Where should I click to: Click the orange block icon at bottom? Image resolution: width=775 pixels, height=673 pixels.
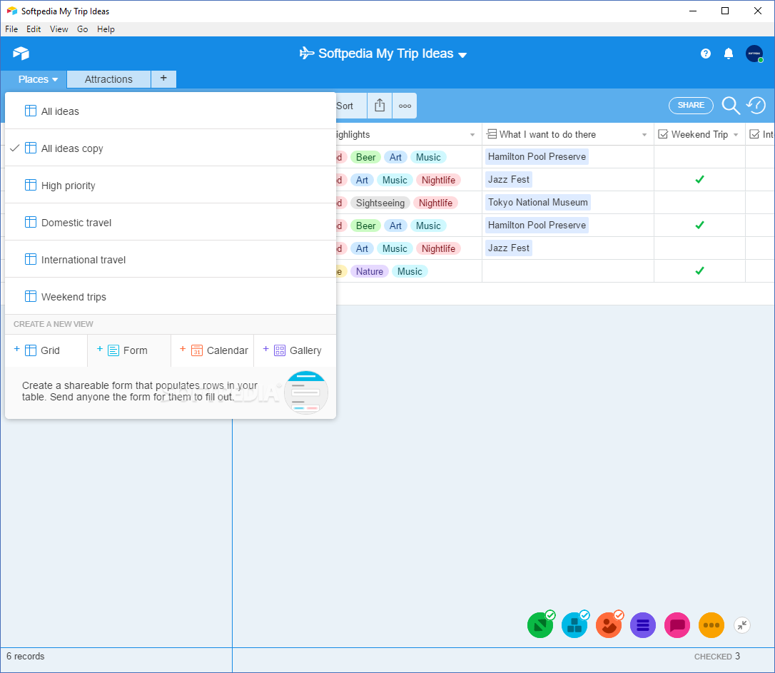[609, 625]
